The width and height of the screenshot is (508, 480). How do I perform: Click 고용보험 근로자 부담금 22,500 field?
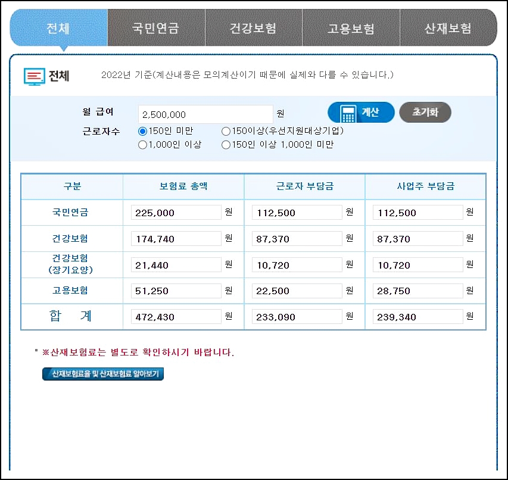(297, 291)
